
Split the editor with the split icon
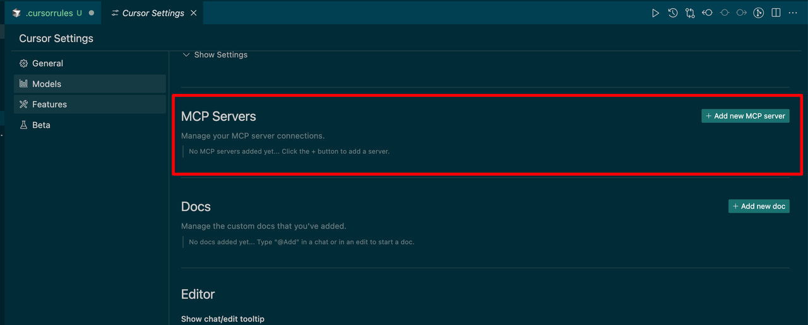(x=776, y=13)
